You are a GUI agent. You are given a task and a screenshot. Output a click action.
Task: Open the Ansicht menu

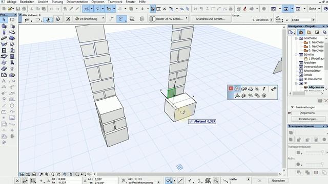click(x=43, y=2)
